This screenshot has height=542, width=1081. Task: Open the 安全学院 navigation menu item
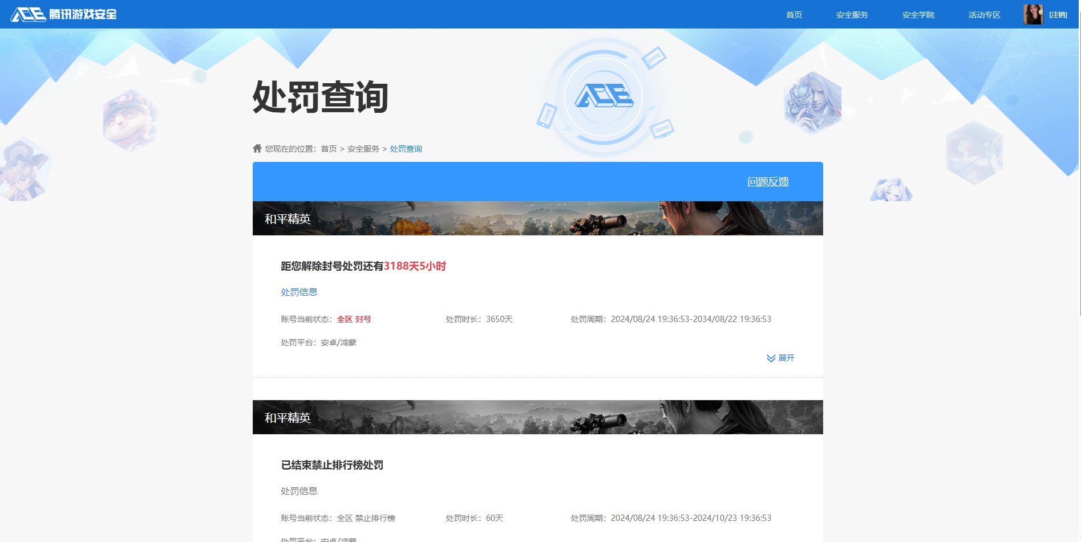(918, 15)
